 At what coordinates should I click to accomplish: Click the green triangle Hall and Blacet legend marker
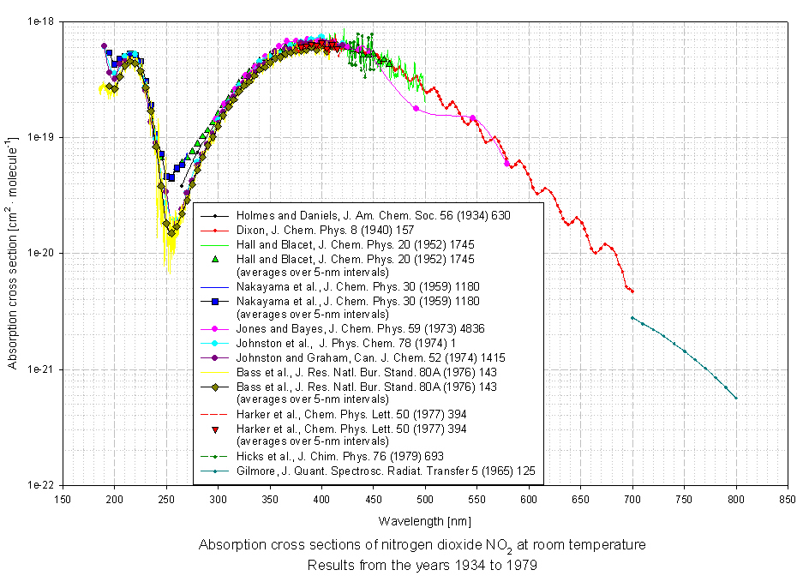pyautogui.click(x=215, y=258)
